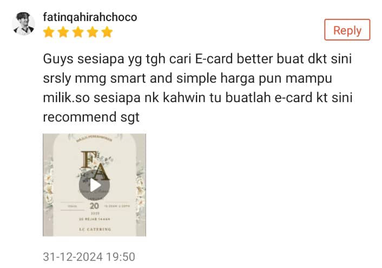
Task: Click the word "E-card" in the first line
Action: point(214,58)
